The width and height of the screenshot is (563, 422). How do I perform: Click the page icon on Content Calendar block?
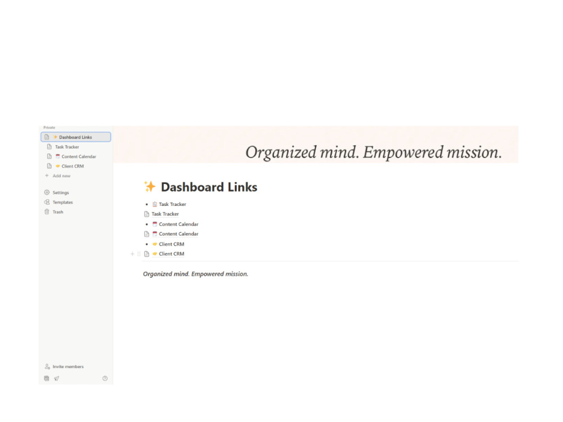tap(146, 234)
